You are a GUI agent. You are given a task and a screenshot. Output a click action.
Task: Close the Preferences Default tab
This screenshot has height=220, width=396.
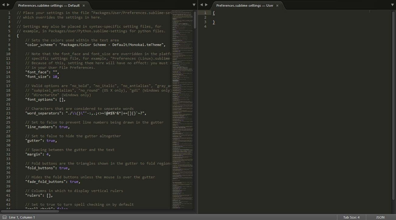pos(84,5)
